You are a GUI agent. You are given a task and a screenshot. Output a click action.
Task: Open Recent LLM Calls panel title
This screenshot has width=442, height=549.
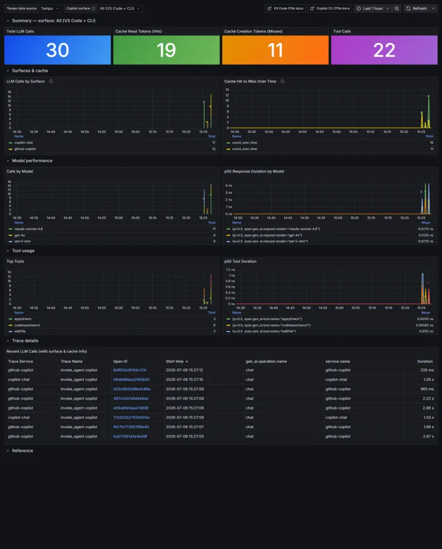click(x=47, y=351)
